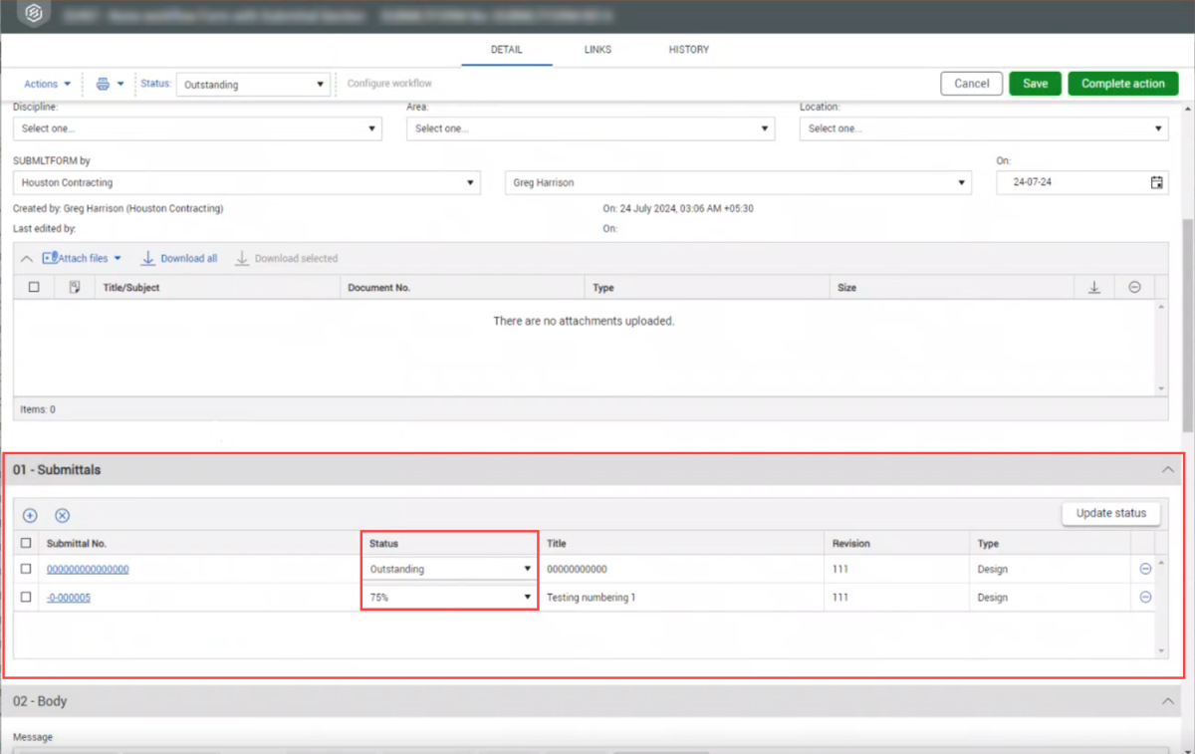Click the app logo in header
This screenshot has height=754, width=1195.
(x=33, y=16)
